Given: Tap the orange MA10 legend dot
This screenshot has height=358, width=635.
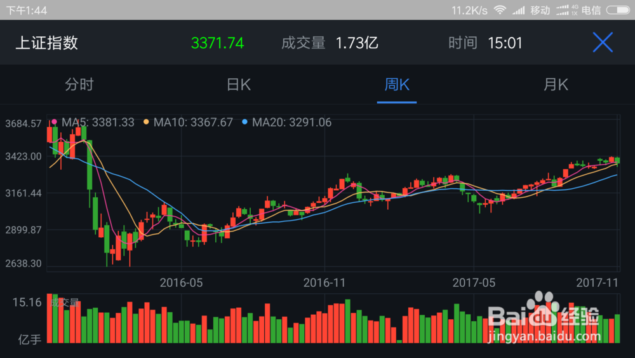Looking at the screenshot, I should pos(146,121).
